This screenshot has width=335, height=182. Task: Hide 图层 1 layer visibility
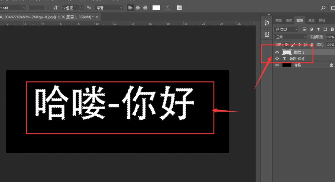click(277, 52)
